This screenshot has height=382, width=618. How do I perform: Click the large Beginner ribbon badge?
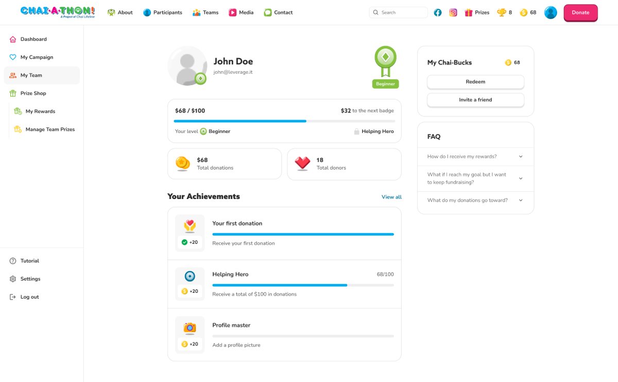tap(385, 61)
